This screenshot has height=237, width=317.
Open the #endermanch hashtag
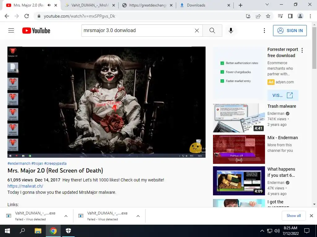pos(19,164)
